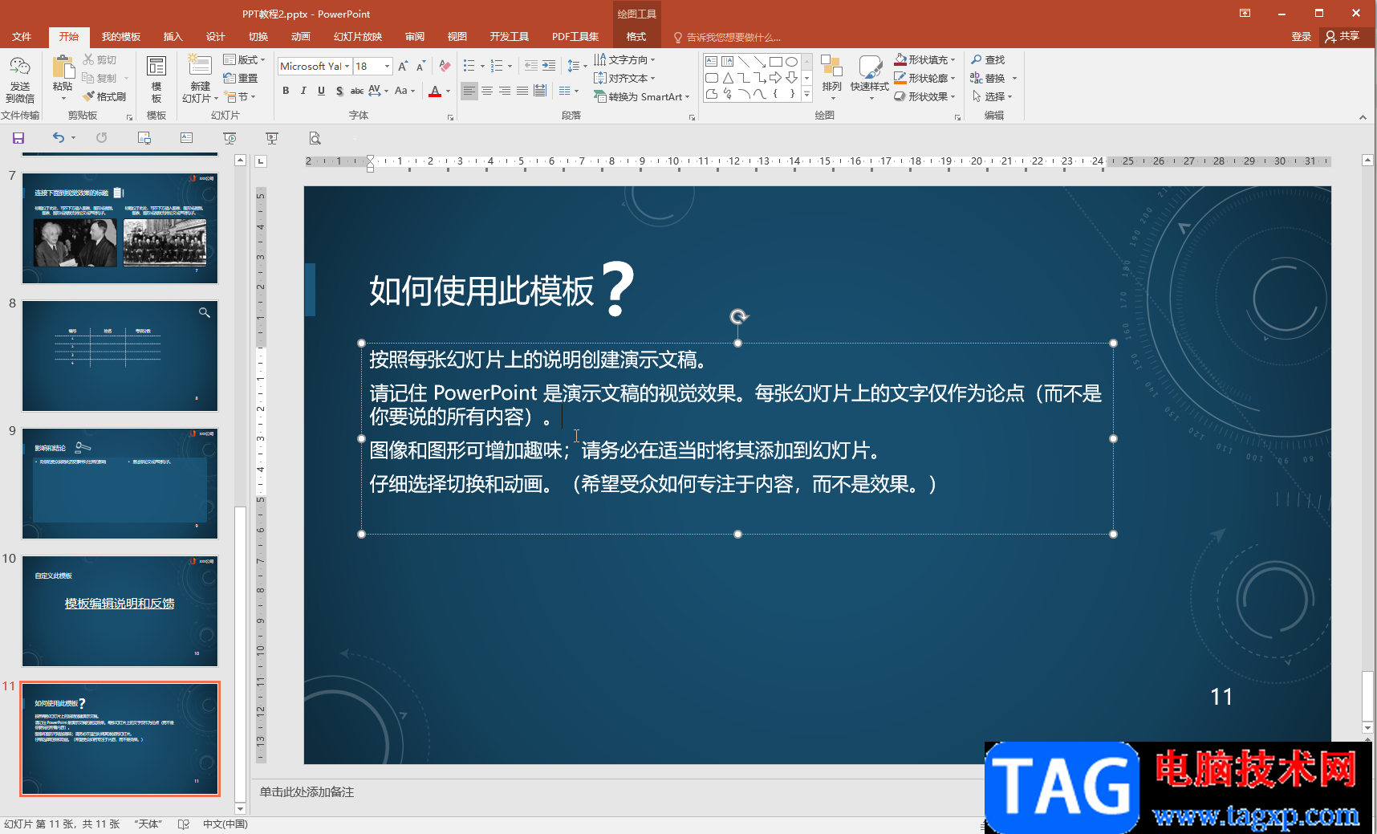The height and width of the screenshot is (834, 1377).
Task: Open the 对齐文本 align text dropdown
Action: click(625, 78)
